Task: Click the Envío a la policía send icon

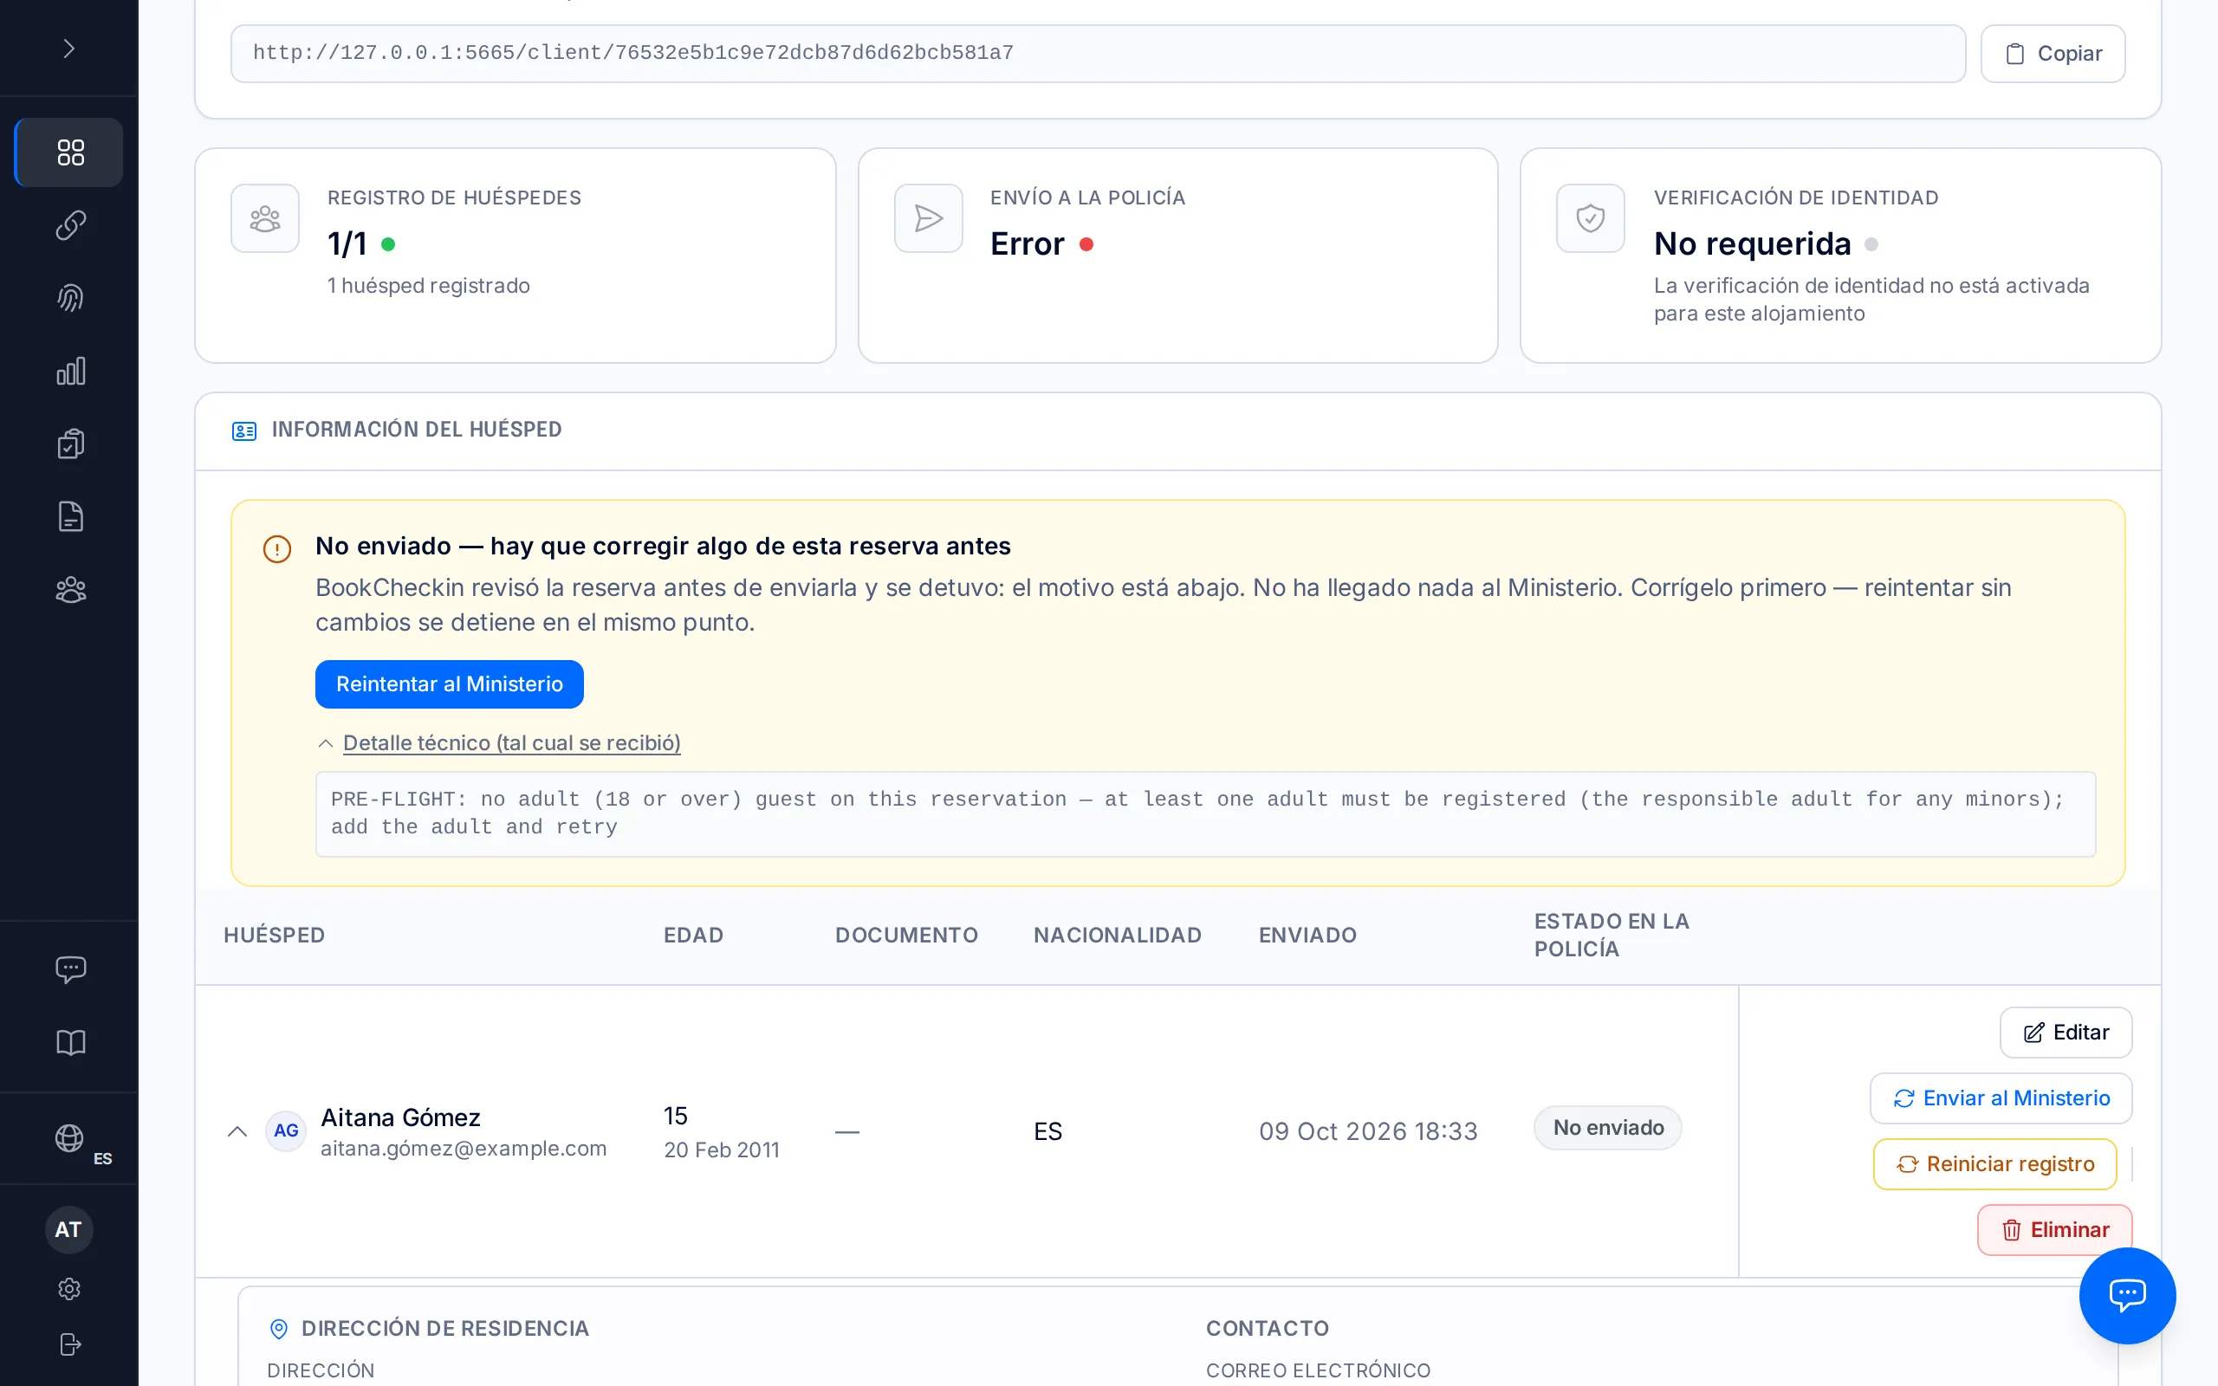Action: tap(929, 218)
